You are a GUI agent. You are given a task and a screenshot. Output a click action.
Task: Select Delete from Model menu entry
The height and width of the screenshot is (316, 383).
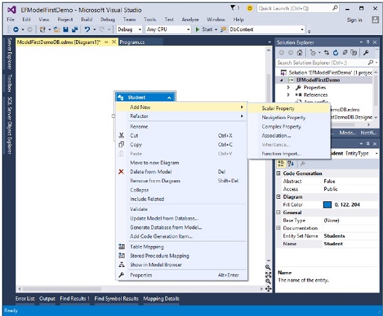tap(151, 171)
